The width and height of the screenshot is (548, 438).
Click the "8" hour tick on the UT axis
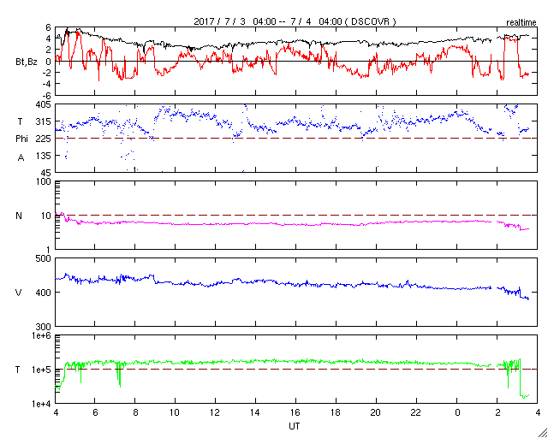pos(135,414)
